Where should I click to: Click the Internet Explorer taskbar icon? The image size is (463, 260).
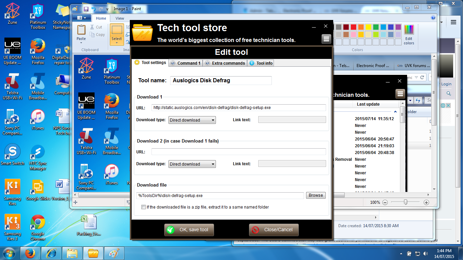[x=51, y=253]
